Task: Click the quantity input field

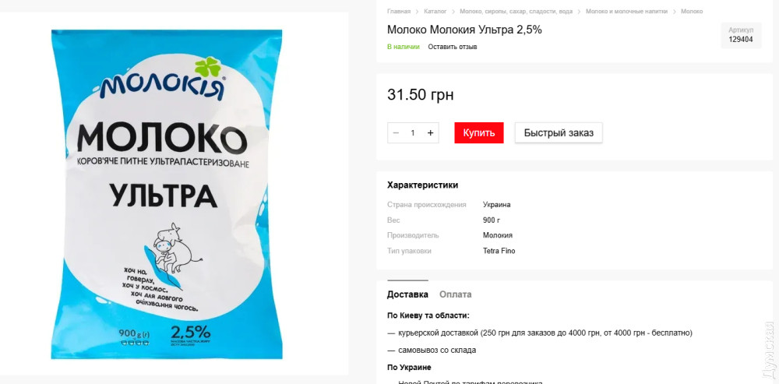Action: [413, 133]
